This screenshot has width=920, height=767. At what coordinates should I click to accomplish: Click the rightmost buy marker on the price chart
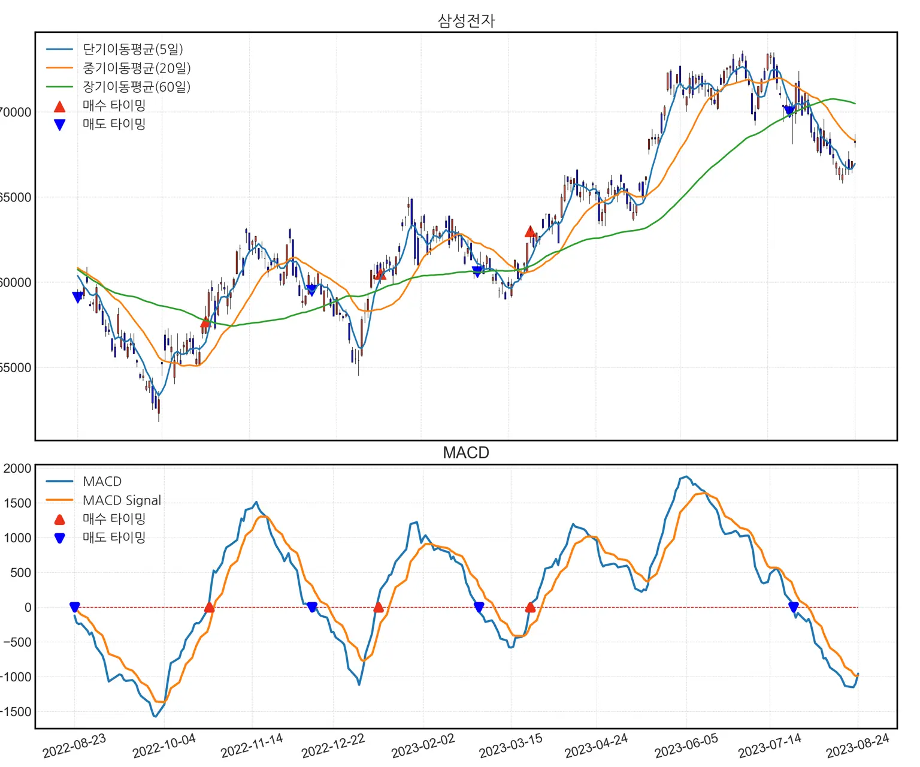click(530, 232)
